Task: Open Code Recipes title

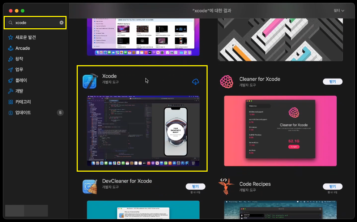Action: point(255,184)
